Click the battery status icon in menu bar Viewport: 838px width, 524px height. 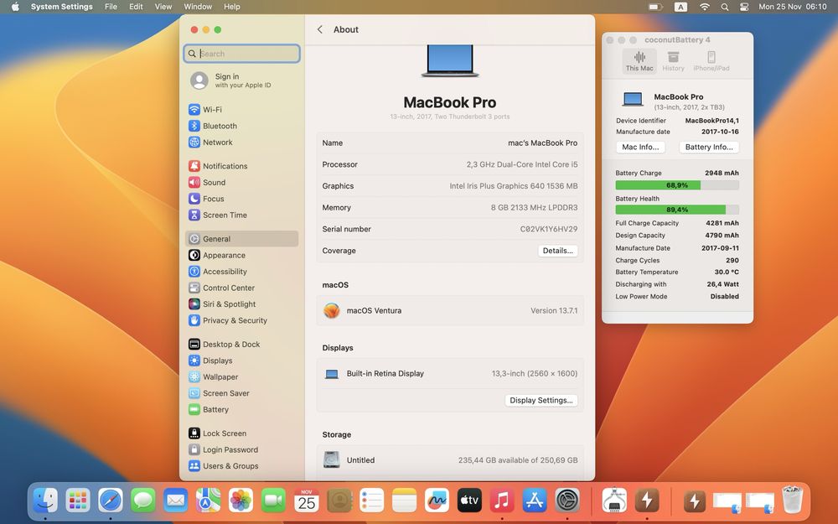click(x=655, y=7)
